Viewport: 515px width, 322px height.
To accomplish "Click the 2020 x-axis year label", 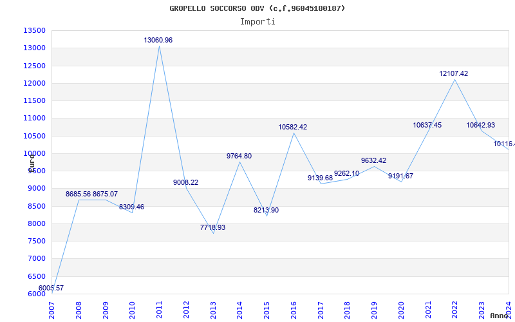I will tap(401, 310).
